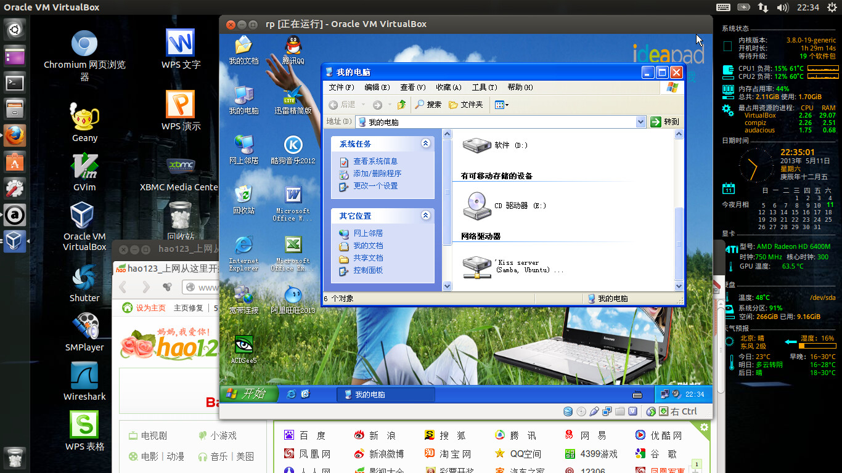Screen dimensions: 842x473
Task: Select ACDSee5 icon on the XP desktop
Action: point(243,349)
